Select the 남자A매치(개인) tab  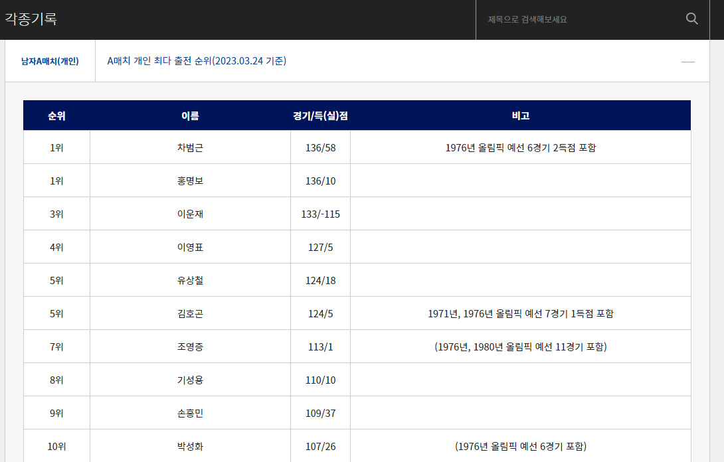point(50,60)
